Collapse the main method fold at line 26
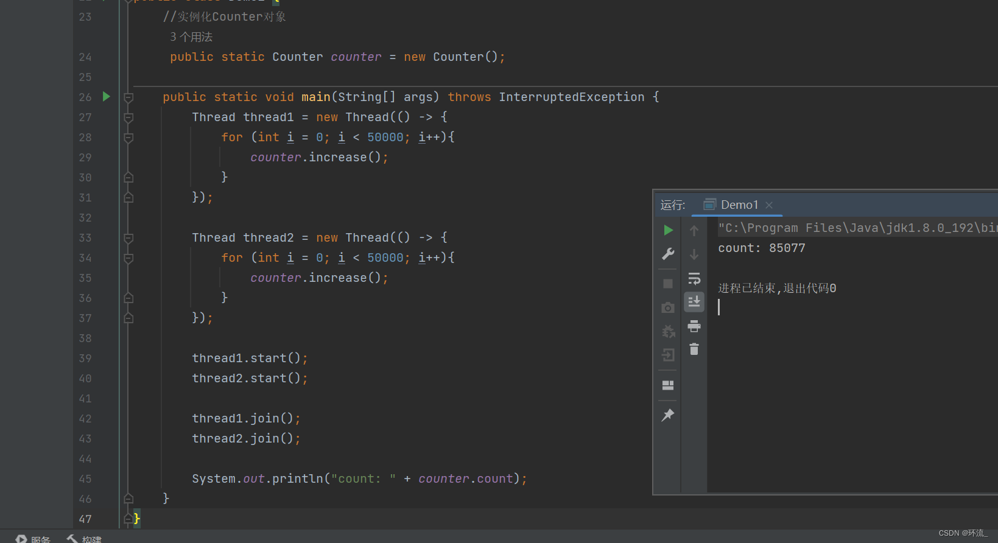This screenshot has width=998, height=543. coord(128,97)
